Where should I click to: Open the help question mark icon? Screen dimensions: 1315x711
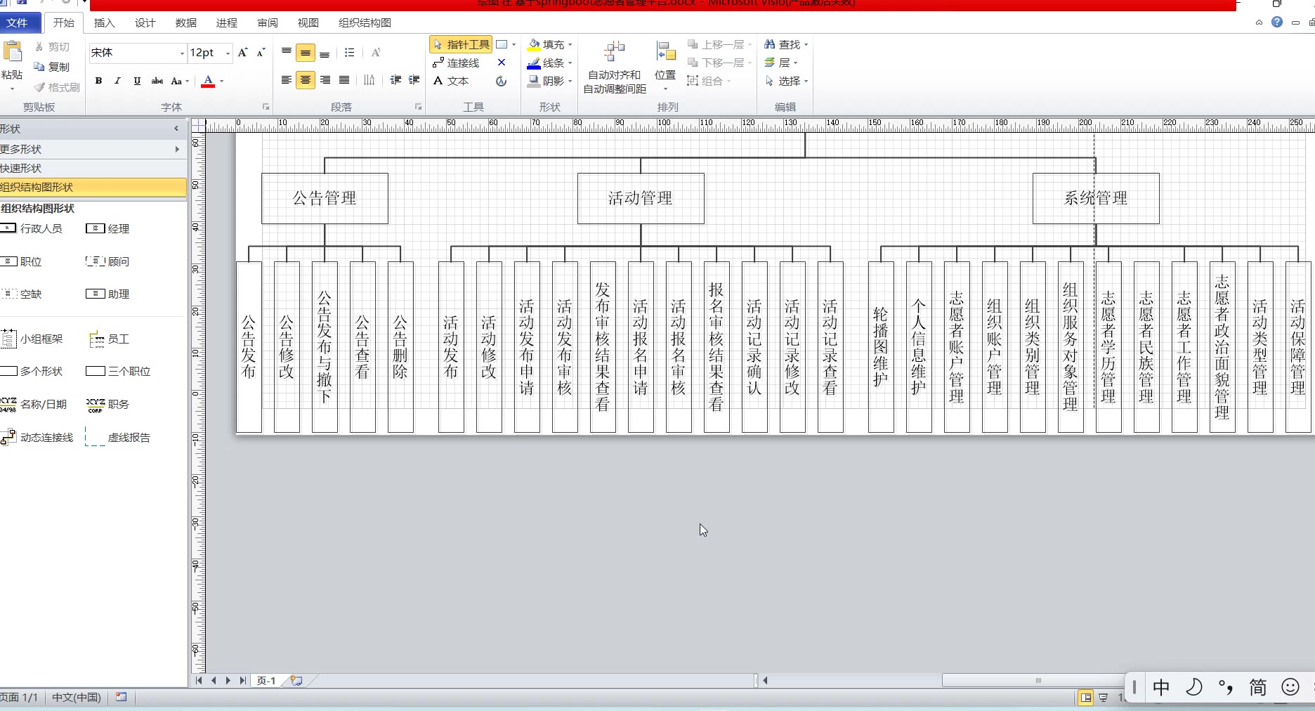click(x=1277, y=22)
